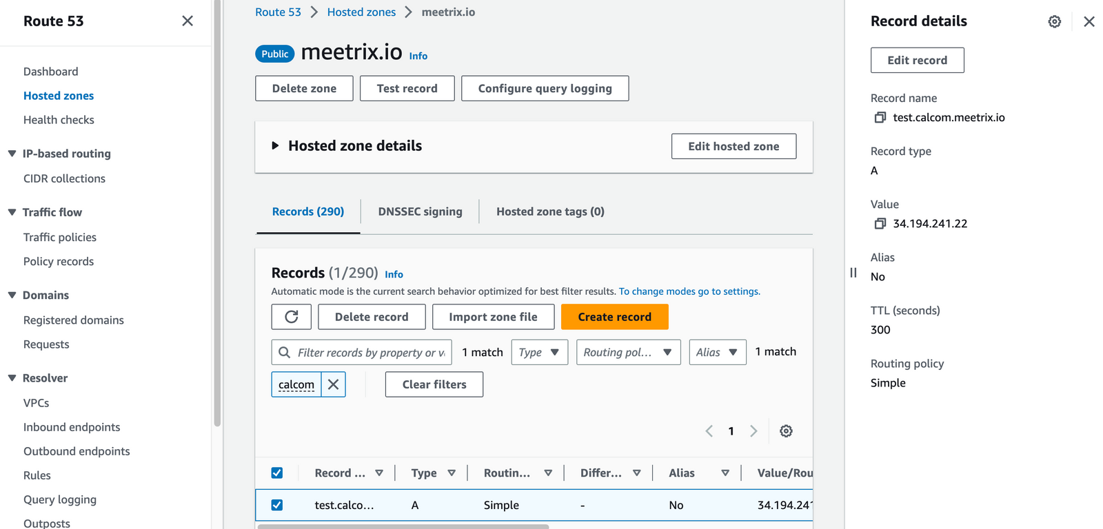Open Hosted zones in sidebar

[59, 96]
